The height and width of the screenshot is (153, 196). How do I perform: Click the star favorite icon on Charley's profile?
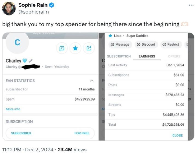[75, 48]
